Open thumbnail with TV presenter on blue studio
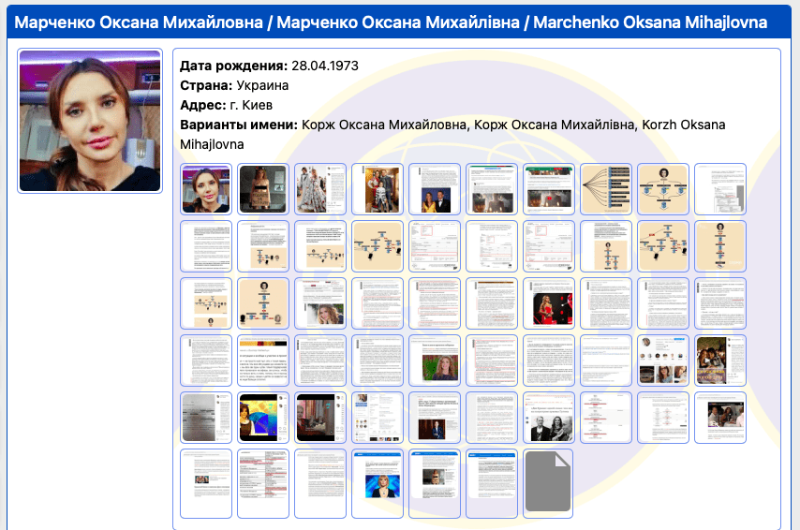 coord(378,483)
